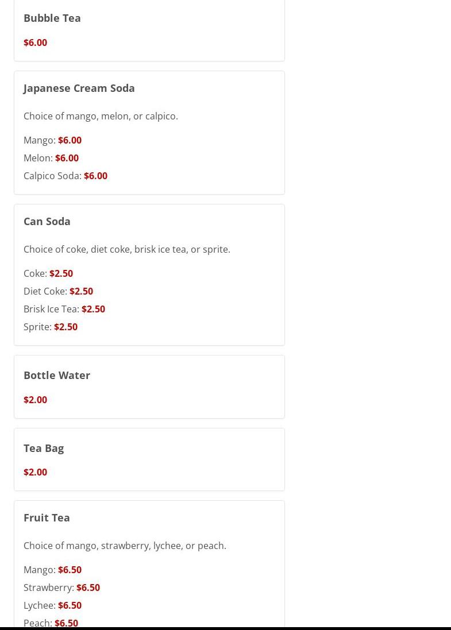
Task: Choose the Mango cream soda option
Action: coord(53,140)
